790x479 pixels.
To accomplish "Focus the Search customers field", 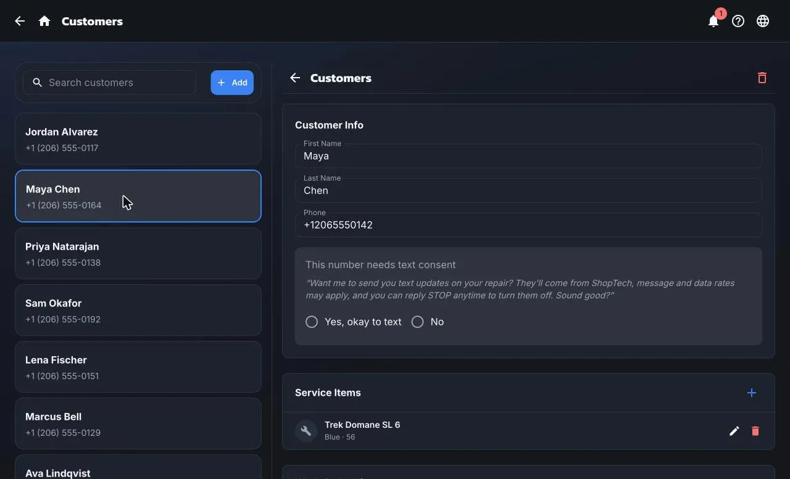I will (110, 83).
